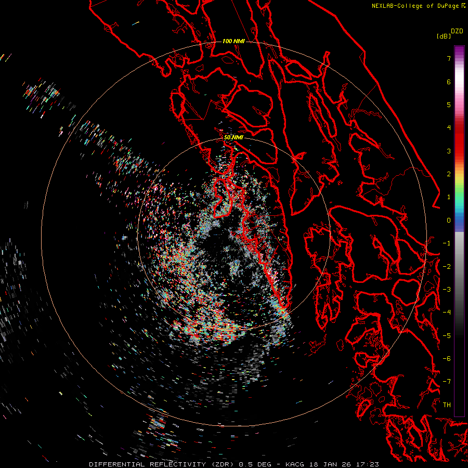Click the red 3 dB colorbar segment
Viewport: 468px width, 468px height.
(x=459, y=151)
